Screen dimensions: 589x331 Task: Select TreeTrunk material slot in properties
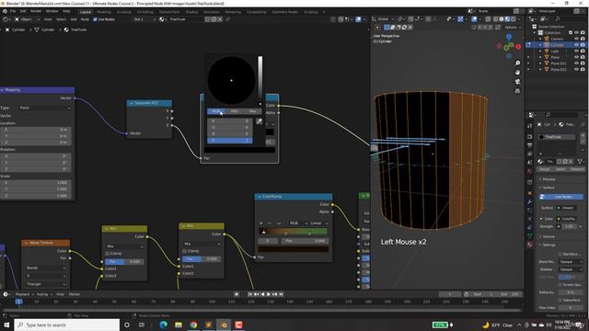click(x=557, y=137)
